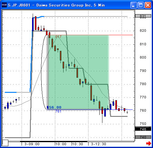The image size is (153, 148).
Task: Click the 3-09:00 time axis label
Action: pos(32,144)
